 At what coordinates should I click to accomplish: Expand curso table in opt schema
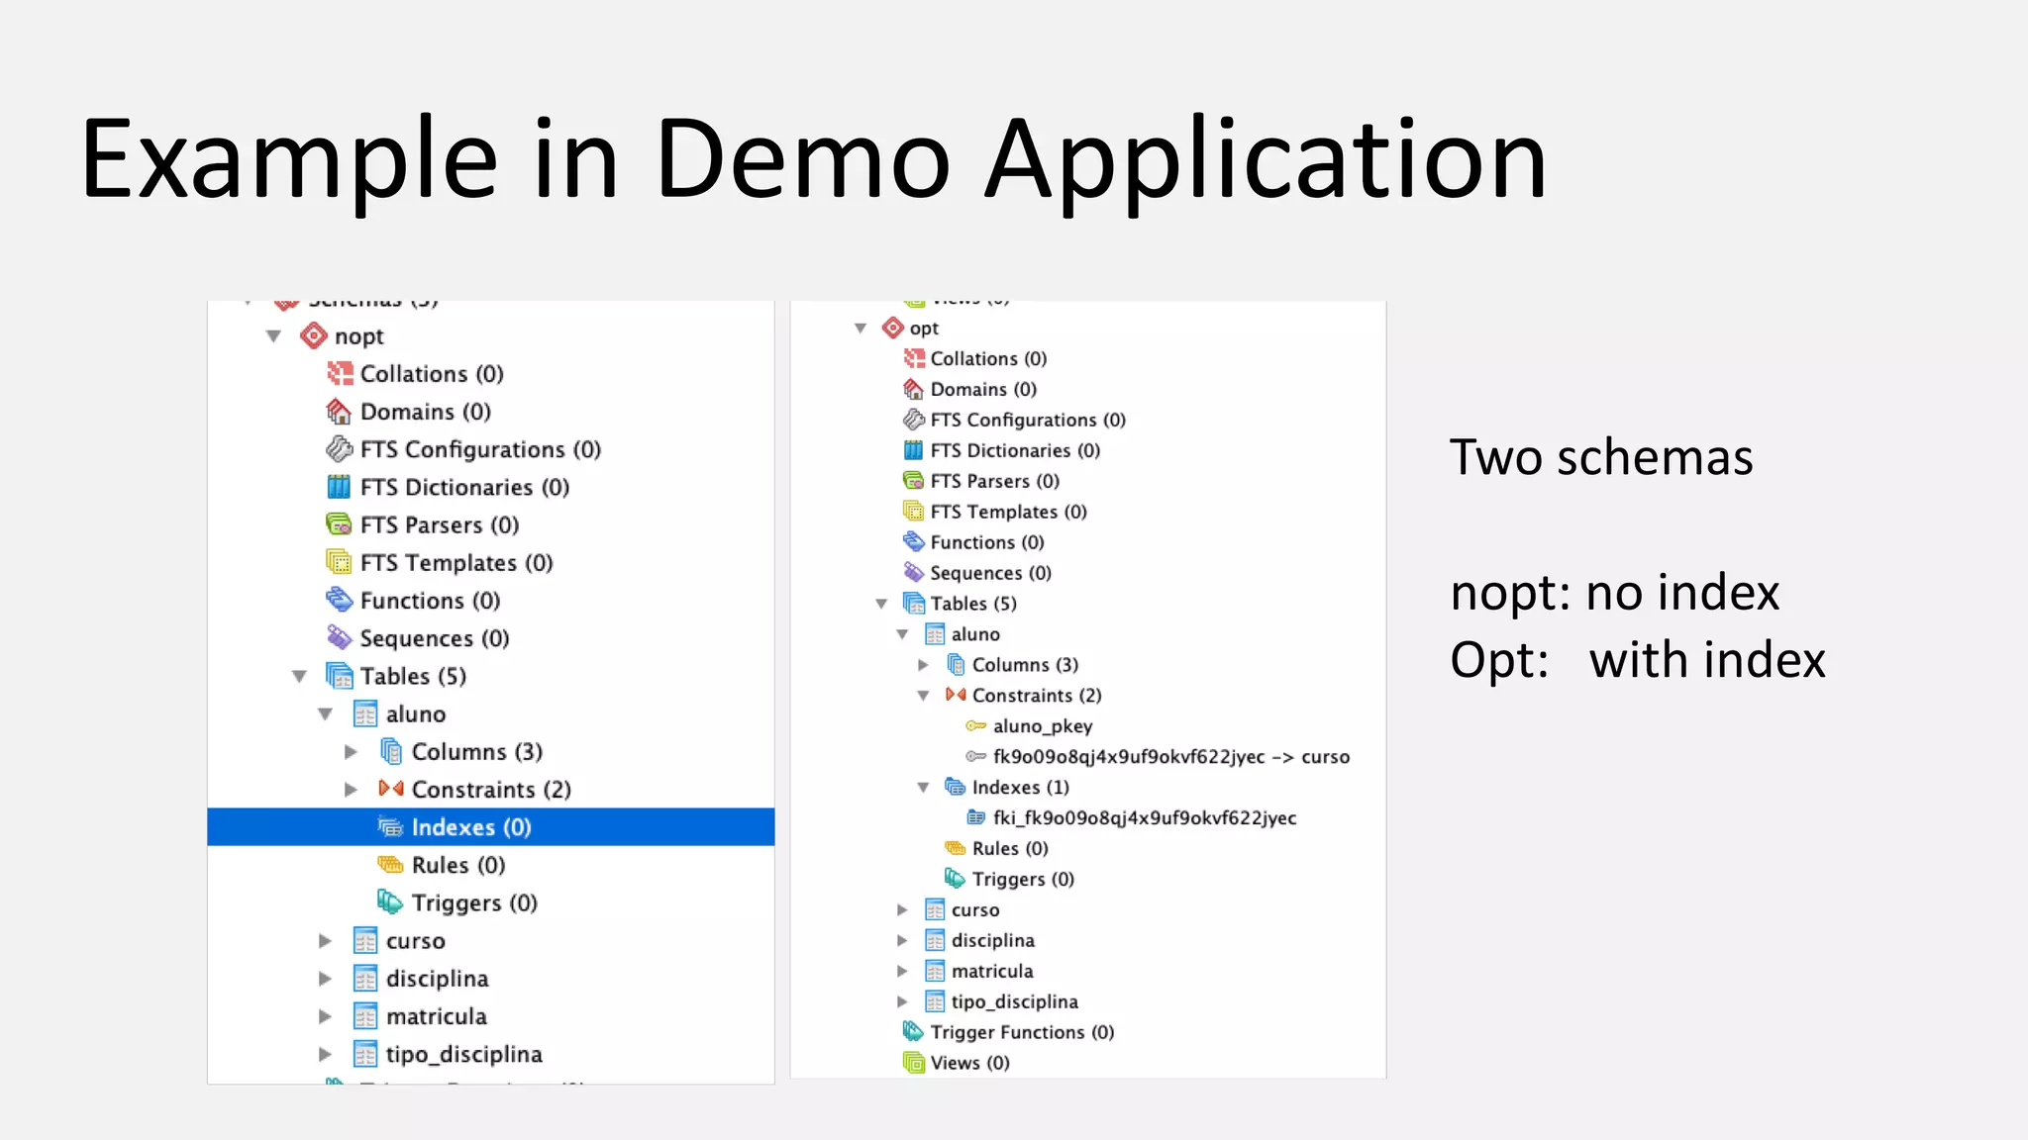pyautogui.click(x=902, y=909)
